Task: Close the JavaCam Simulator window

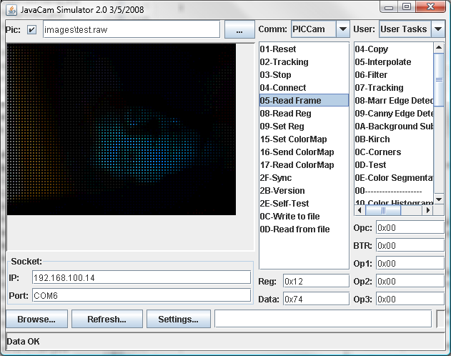Action: [430, 7]
